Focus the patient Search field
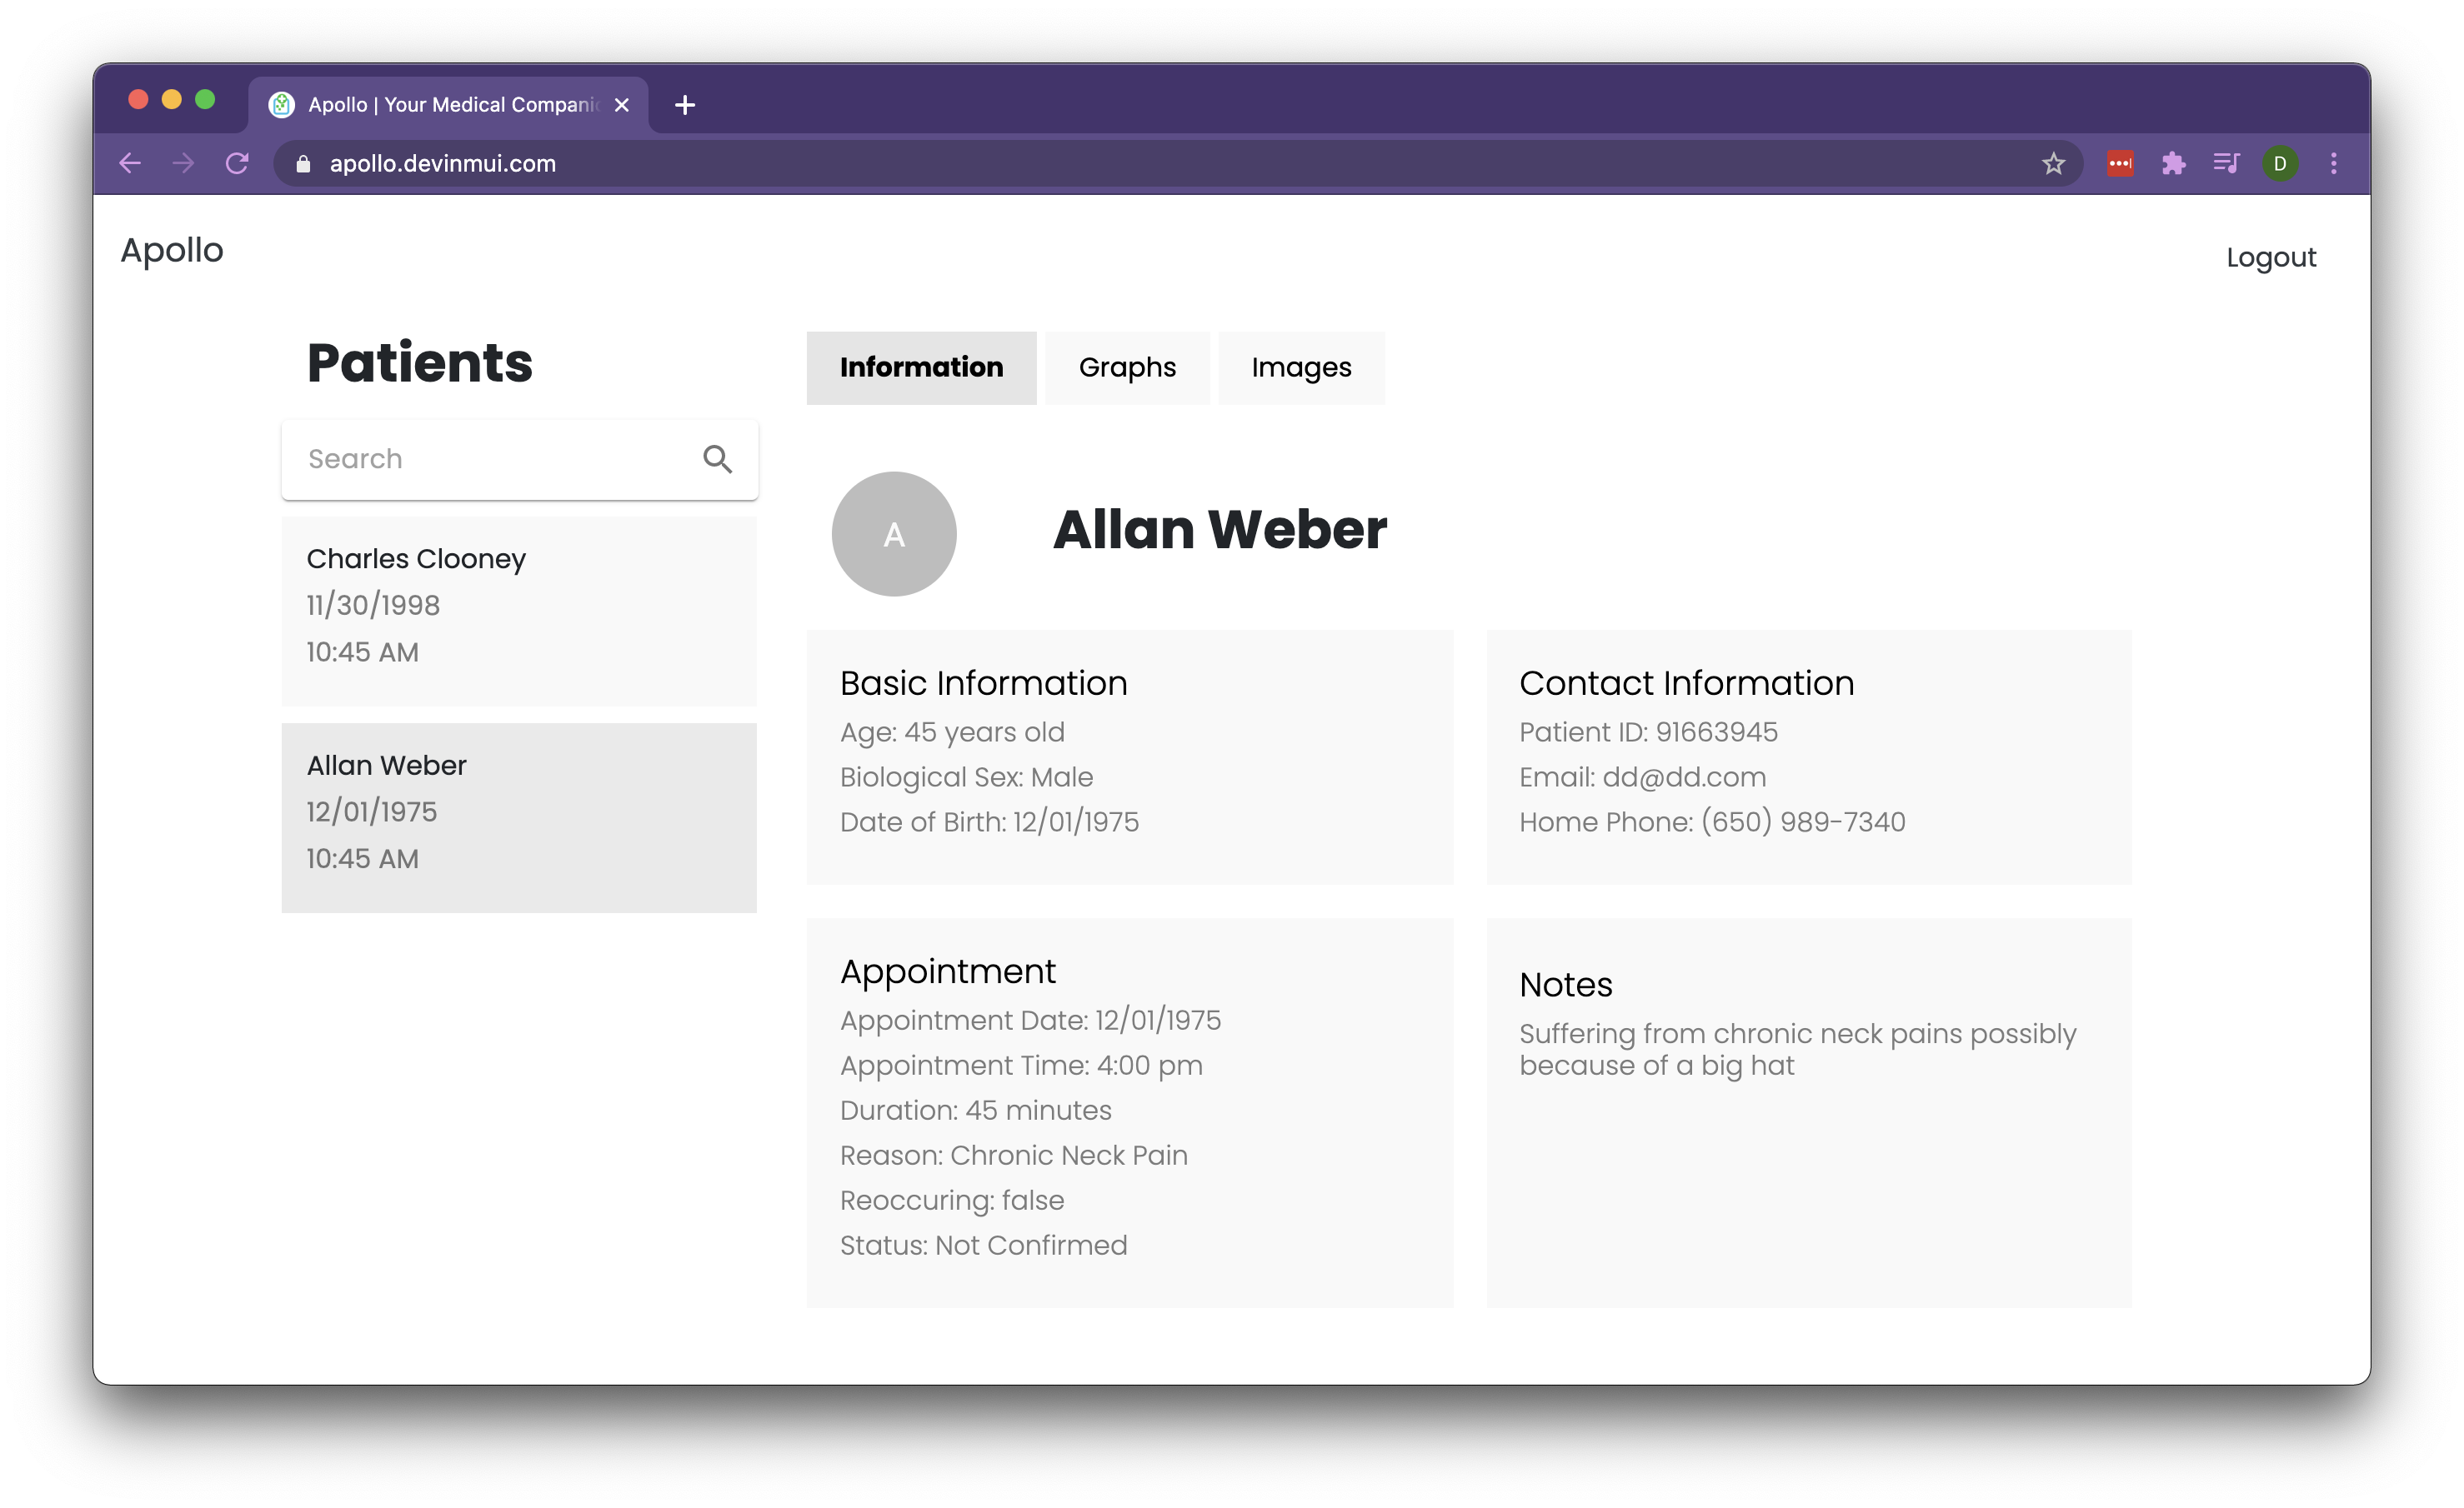 [x=490, y=459]
